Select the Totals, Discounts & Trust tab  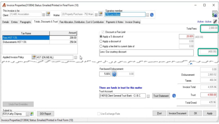coord(46,21)
